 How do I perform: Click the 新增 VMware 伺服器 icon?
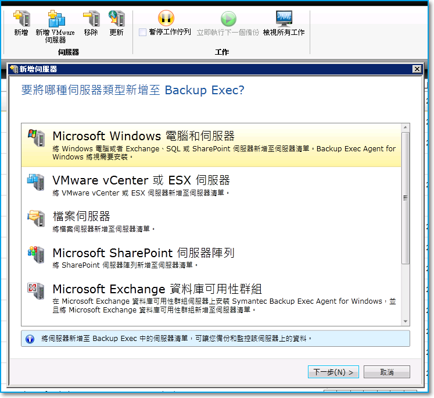[x=56, y=19]
